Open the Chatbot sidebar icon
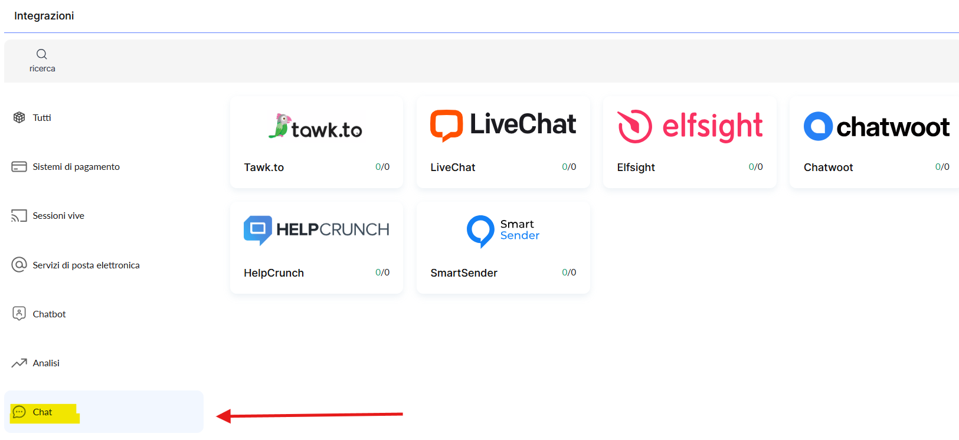The width and height of the screenshot is (959, 440). pos(19,314)
